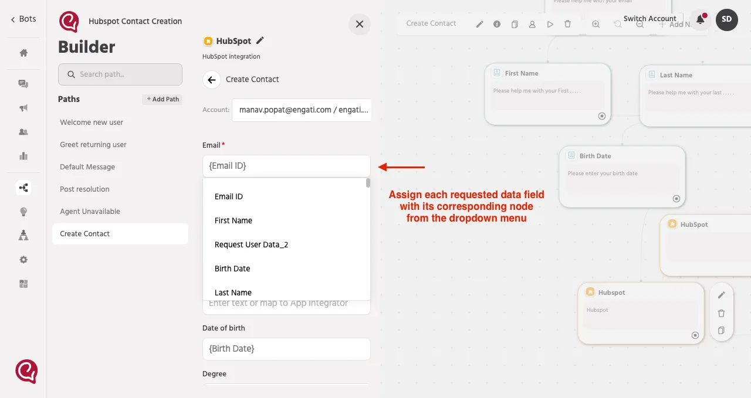Open the lightbulb training sidebar icon
751x398 pixels.
[x=23, y=212]
